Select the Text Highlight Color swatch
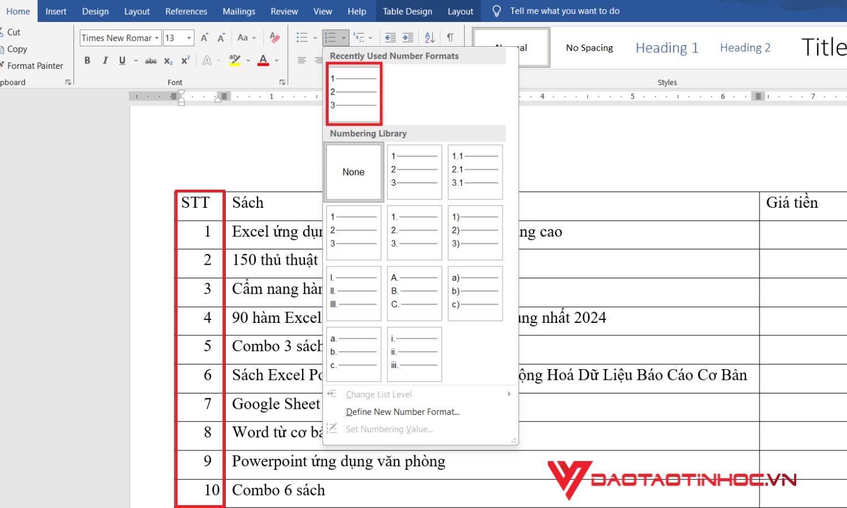Viewport: 847px width, 508px height. coord(235,60)
